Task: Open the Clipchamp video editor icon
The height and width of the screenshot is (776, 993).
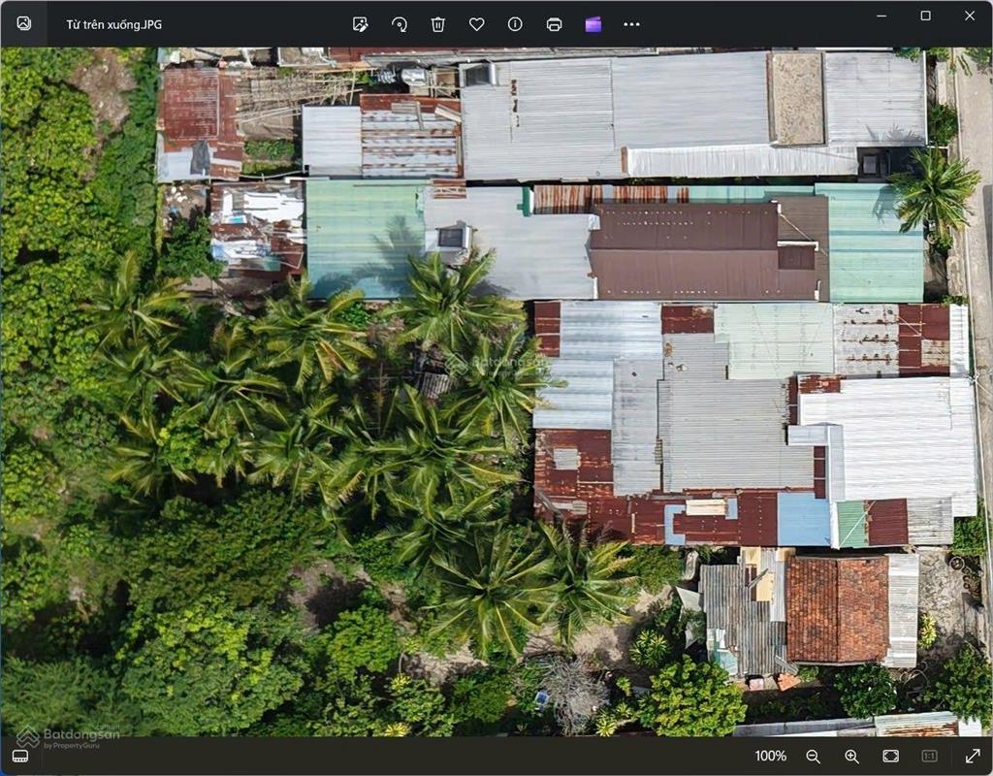Action: [593, 24]
